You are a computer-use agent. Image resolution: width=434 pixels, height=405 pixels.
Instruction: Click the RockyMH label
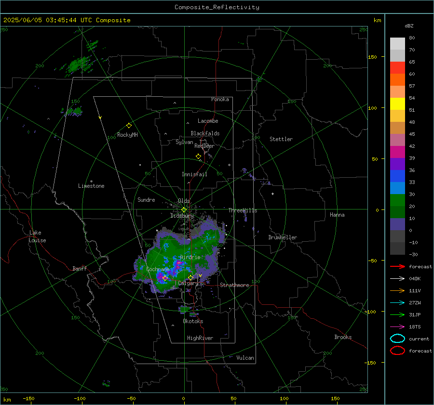[x=127, y=135]
